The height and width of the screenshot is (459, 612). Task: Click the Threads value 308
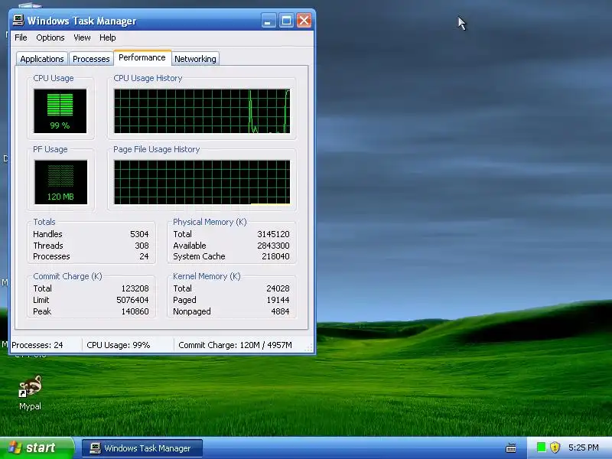(x=142, y=246)
